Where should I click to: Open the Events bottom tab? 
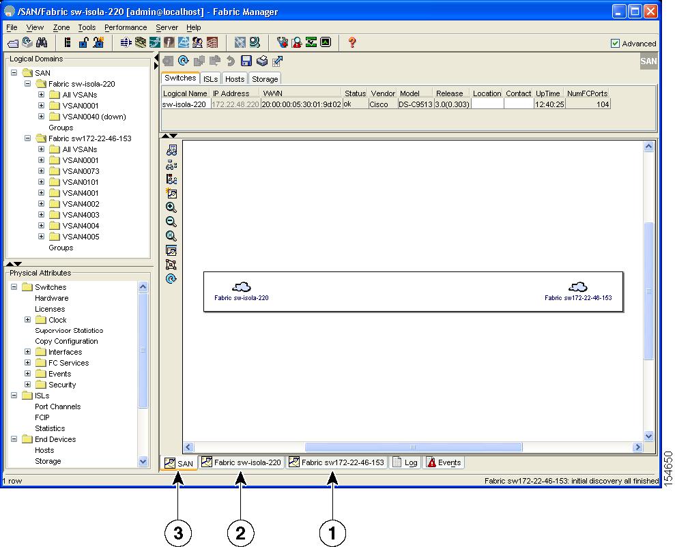pos(444,462)
